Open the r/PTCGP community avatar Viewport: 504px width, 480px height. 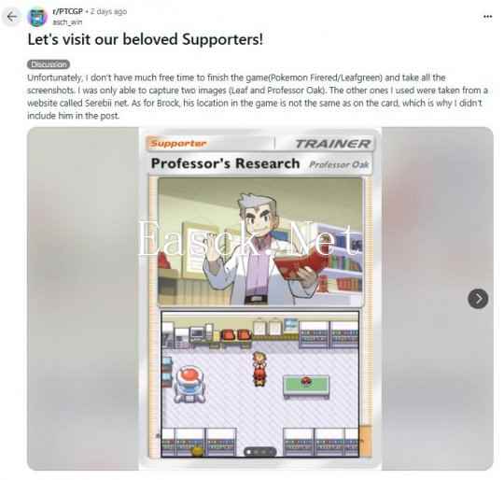[37, 17]
